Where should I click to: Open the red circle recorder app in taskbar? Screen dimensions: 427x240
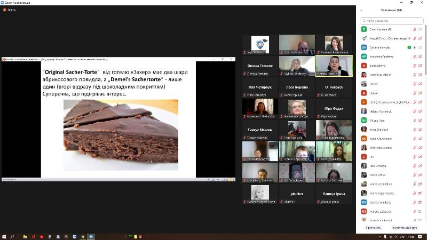(x=42, y=237)
